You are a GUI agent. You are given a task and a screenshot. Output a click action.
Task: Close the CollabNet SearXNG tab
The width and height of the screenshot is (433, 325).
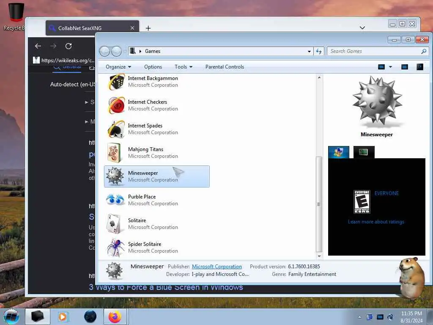coord(132,28)
